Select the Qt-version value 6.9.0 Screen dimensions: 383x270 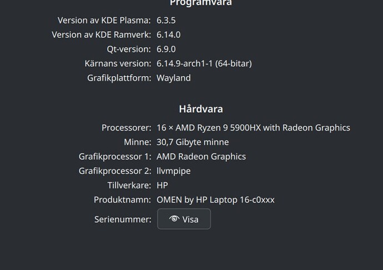pos(166,49)
